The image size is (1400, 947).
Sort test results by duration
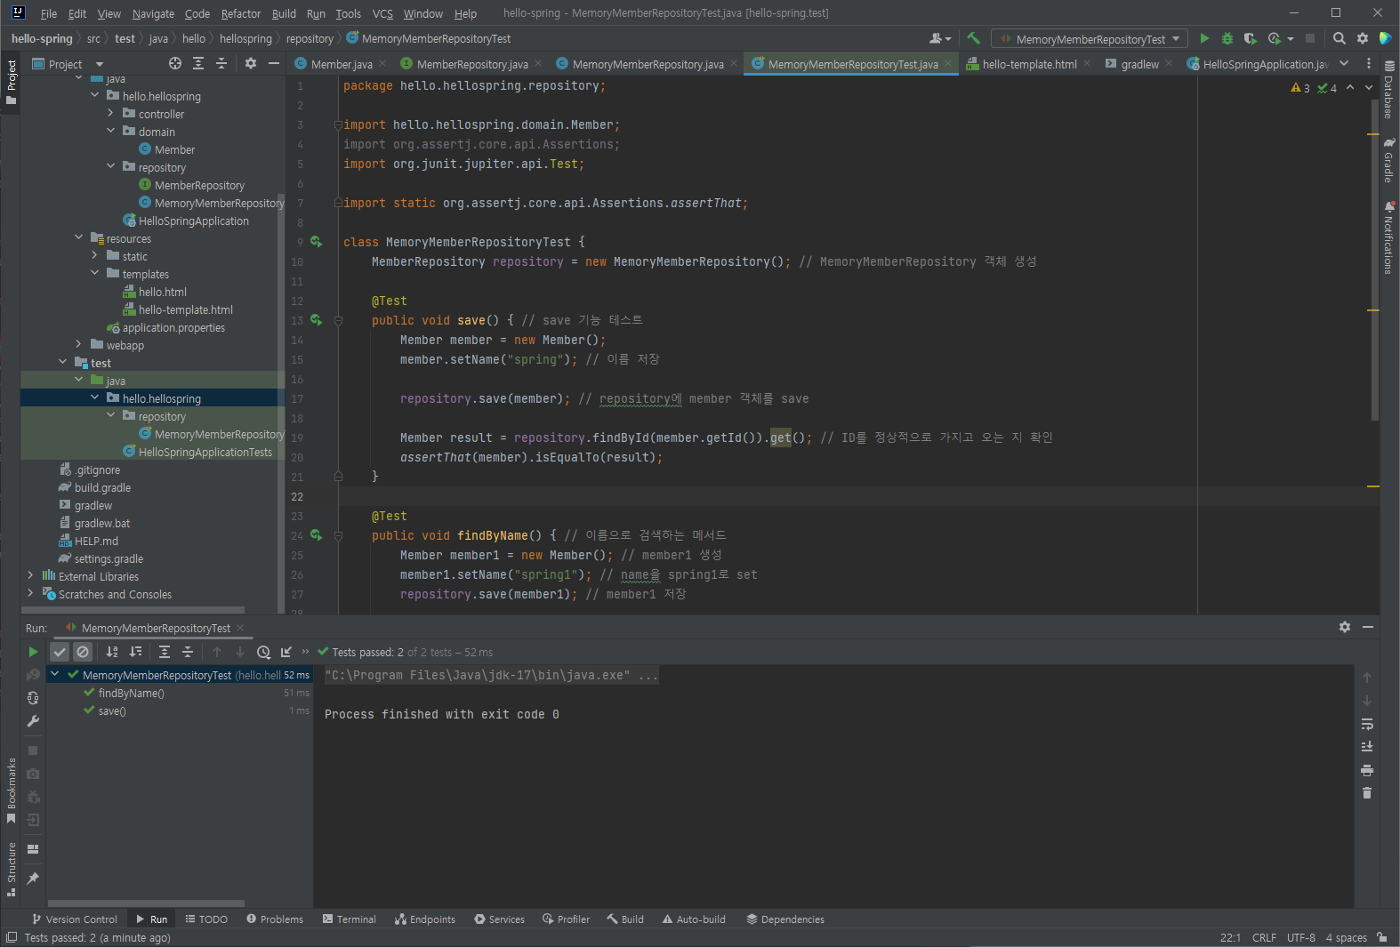pos(135,652)
